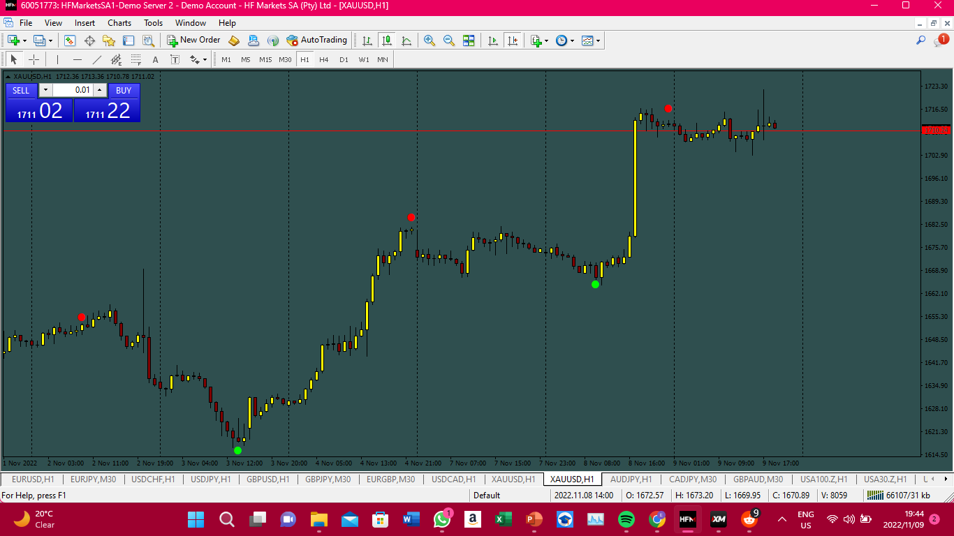Screen dimensions: 954x536
Task: Toggle Chart Shift option
Action: (513, 40)
